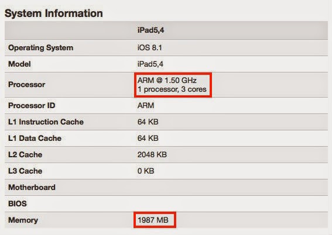Click the Motherboard row label

tap(32, 187)
